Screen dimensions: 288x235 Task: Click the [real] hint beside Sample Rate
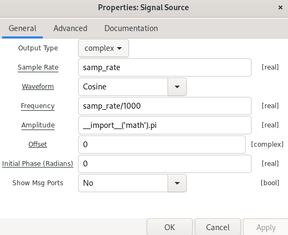pyautogui.click(x=270, y=67)
